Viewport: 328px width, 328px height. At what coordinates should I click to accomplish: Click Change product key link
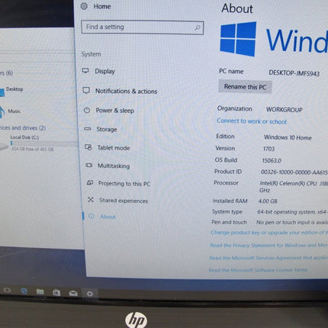point(269,233)
